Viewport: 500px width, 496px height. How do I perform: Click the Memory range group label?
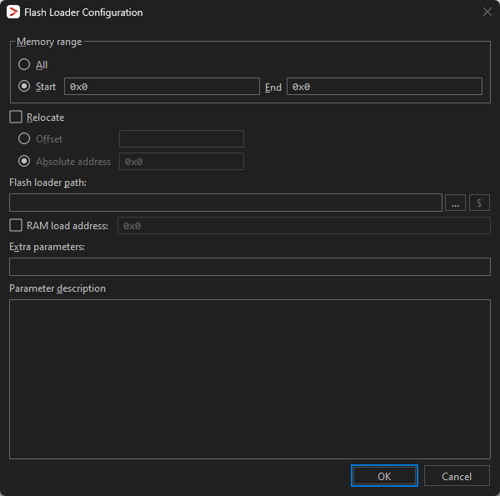point(49,42)
